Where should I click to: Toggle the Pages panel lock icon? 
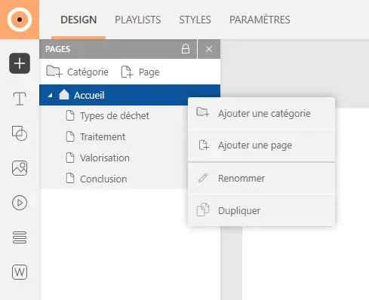click(x=186, y=49)
